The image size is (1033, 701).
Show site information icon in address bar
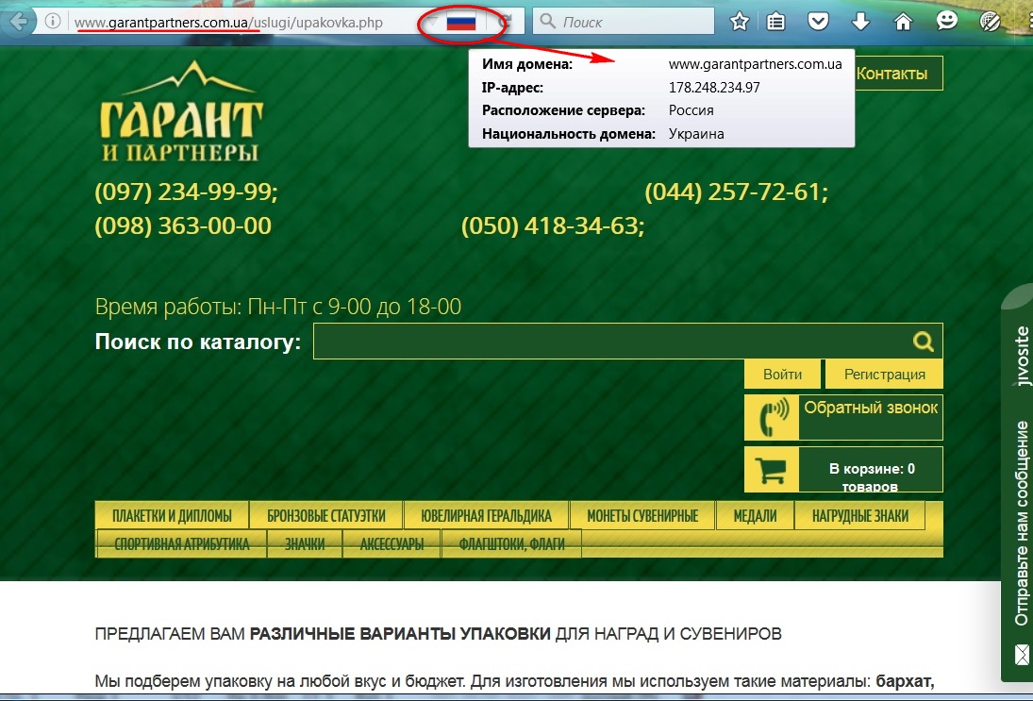coord(54,21)
